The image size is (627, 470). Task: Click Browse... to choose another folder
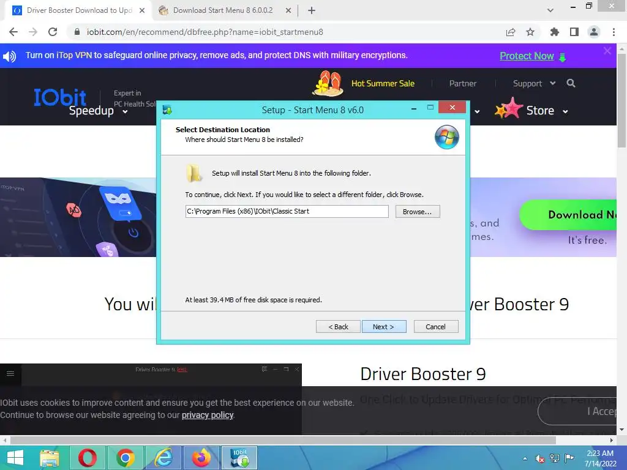click(418, 211)
